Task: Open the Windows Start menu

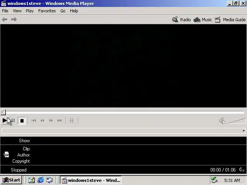Action: (x=11, y=180)
